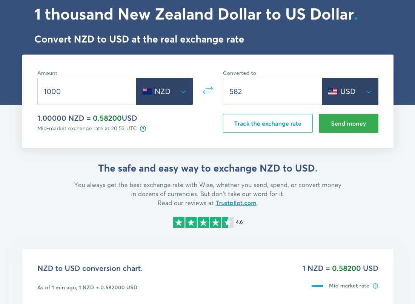Click the New Zealand flag icon
This screenshot has width=415, height=304.
click(x=147, y=91)
